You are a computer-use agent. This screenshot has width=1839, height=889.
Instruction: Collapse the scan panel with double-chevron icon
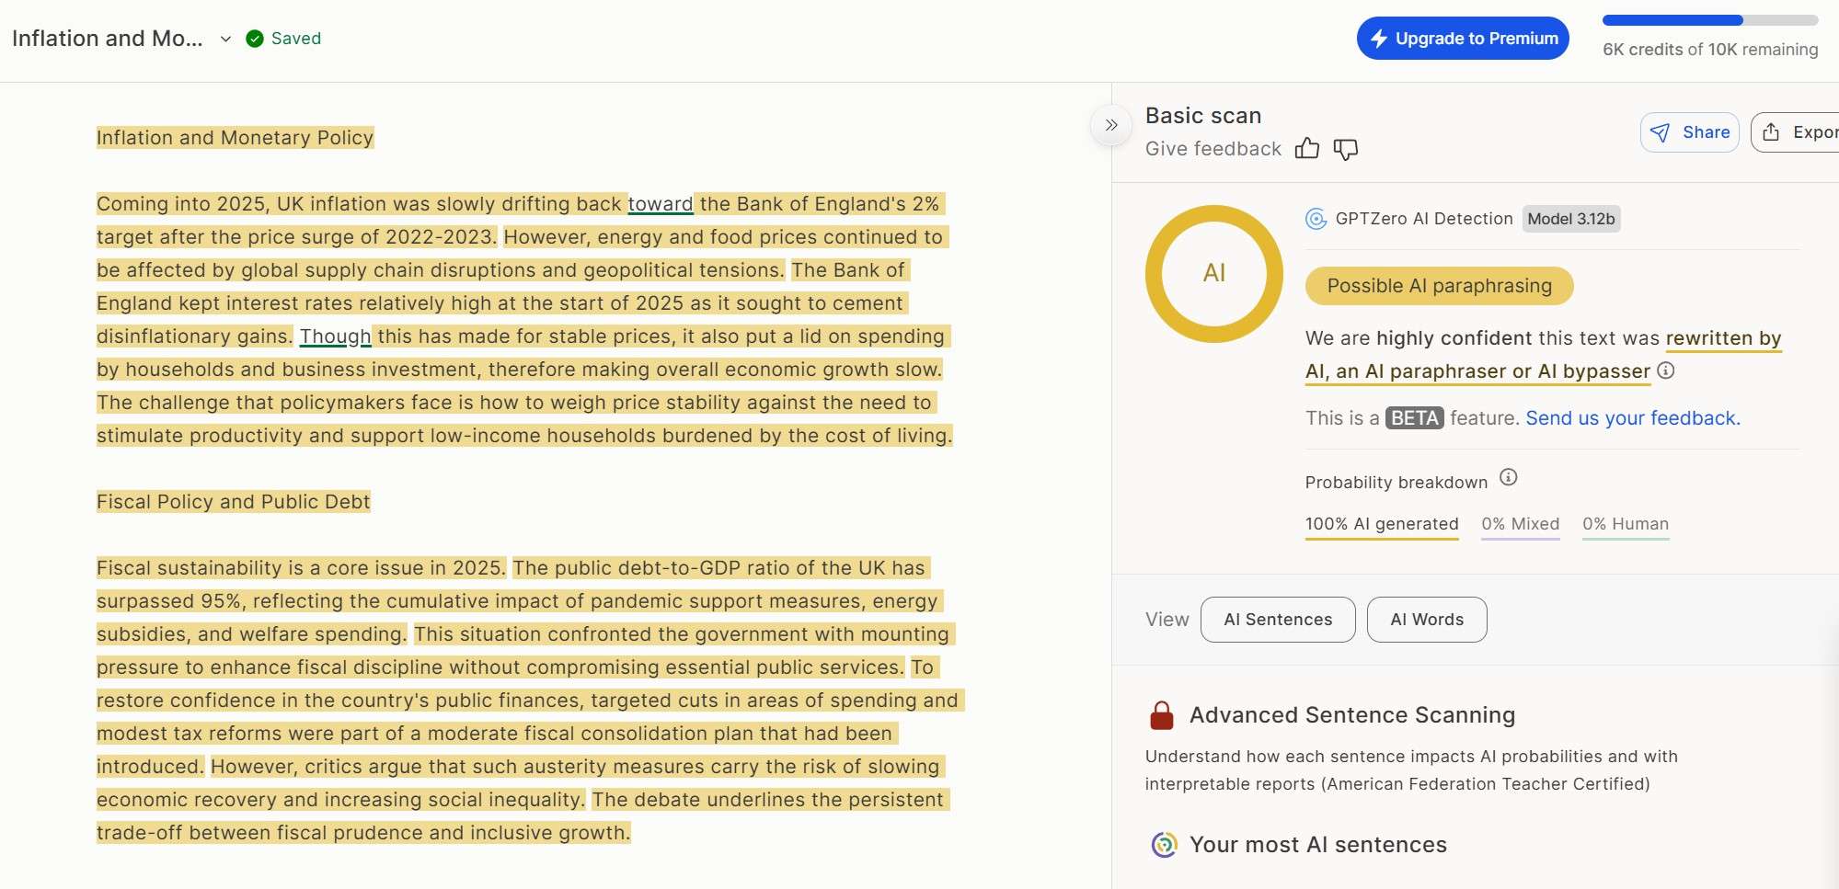coord(1111,125)
